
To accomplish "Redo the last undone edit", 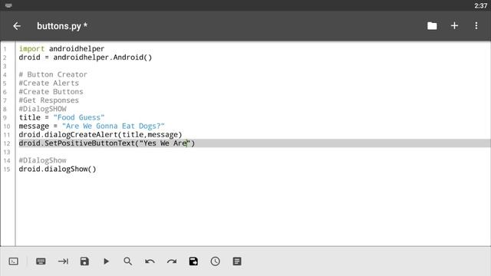I will point(172,261).
